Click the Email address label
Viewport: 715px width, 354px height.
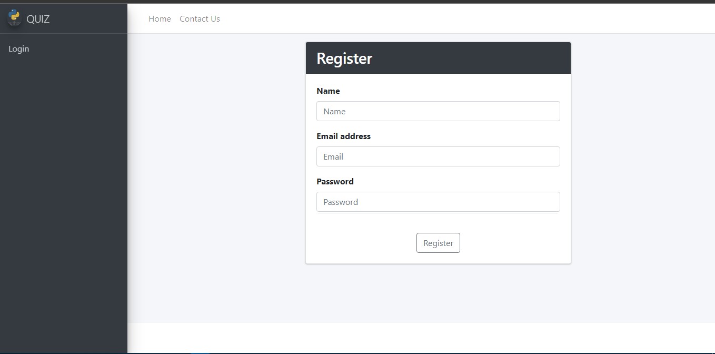point(343,136)
